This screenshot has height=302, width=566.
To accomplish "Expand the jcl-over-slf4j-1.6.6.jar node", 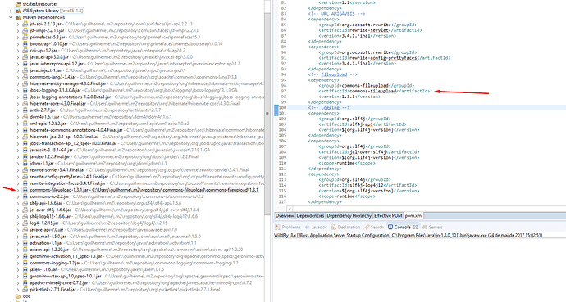I will click(x=18, y=210).
